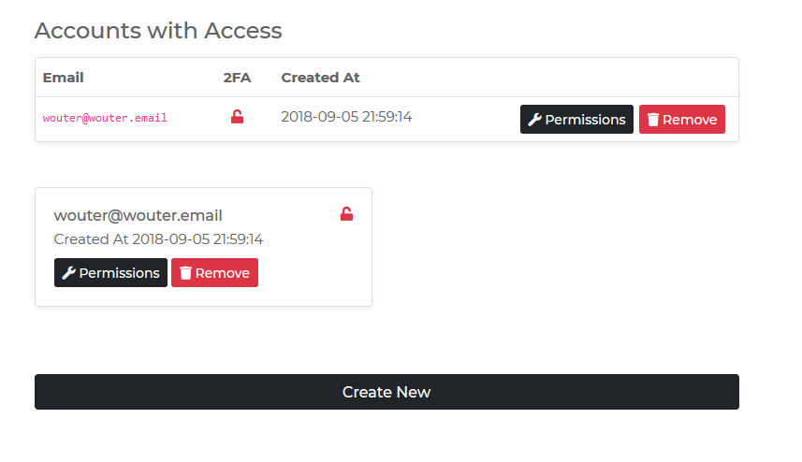Click the Create New button
This screenshot has height=462, width=802.
[x=386, y=392]
